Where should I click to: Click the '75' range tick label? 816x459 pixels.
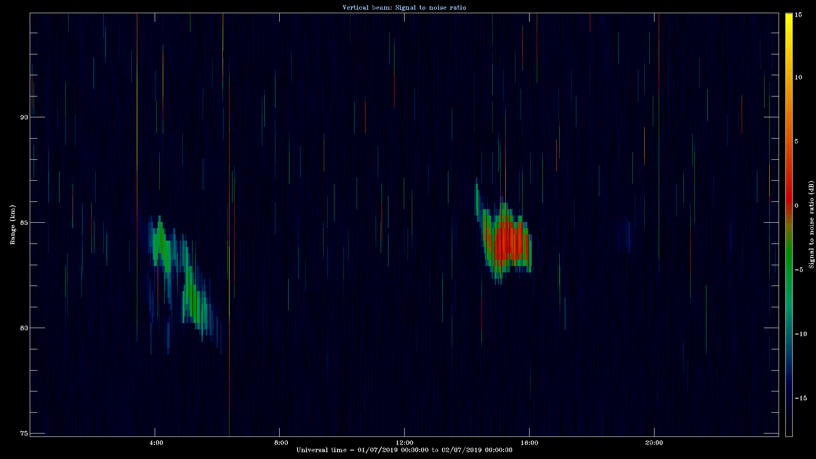click(24, 433)
